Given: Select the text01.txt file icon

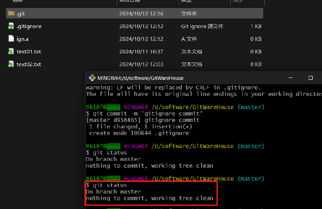Looking at the screenshot, I should tap(11, 51).
